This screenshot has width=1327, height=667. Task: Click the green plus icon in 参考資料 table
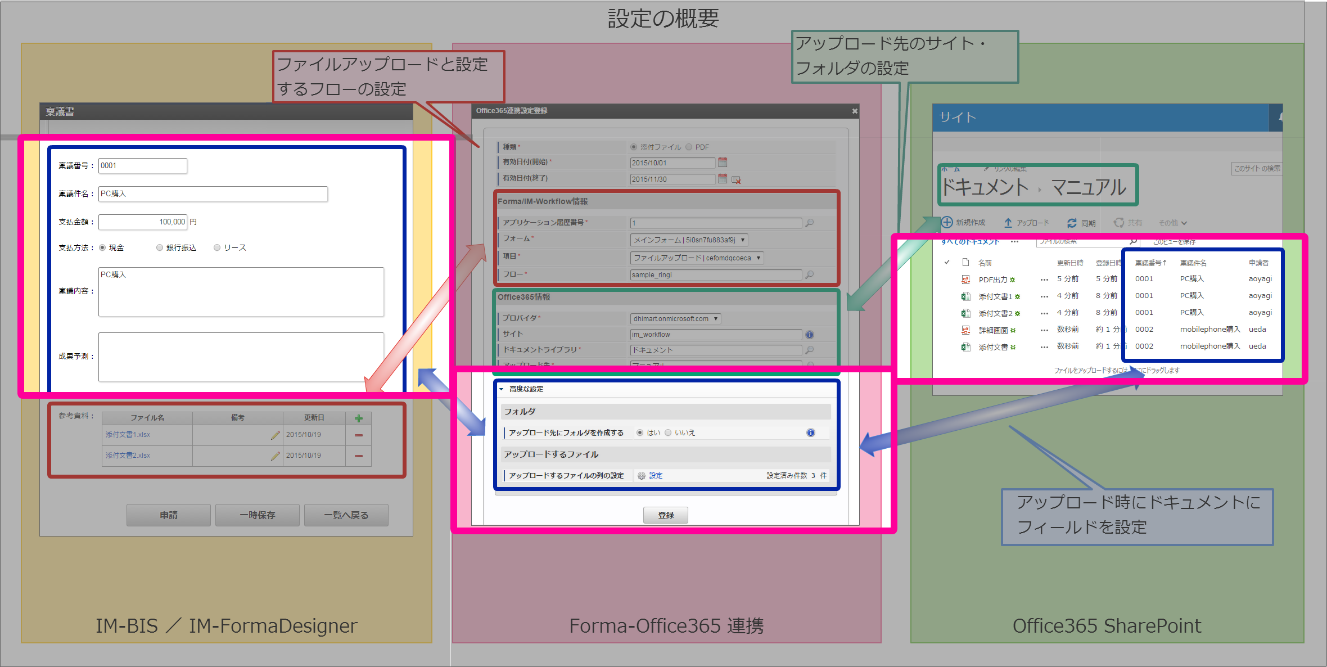(358, 418)
